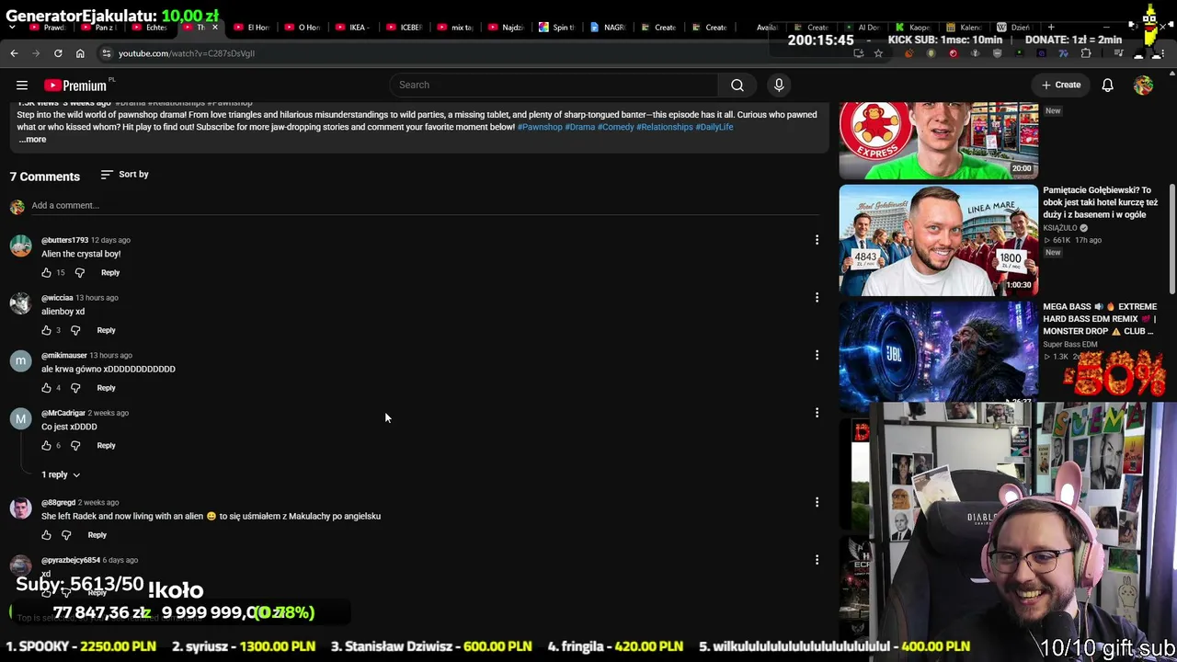This screenshot has height=662, width=1177.
Task: Dislike the comment by @mikimauser
Action: tap(75, 388)
